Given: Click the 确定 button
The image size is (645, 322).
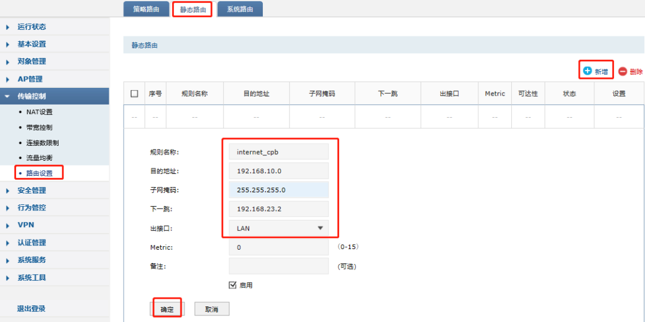Looking at the screenshot, I should (167, 309).
